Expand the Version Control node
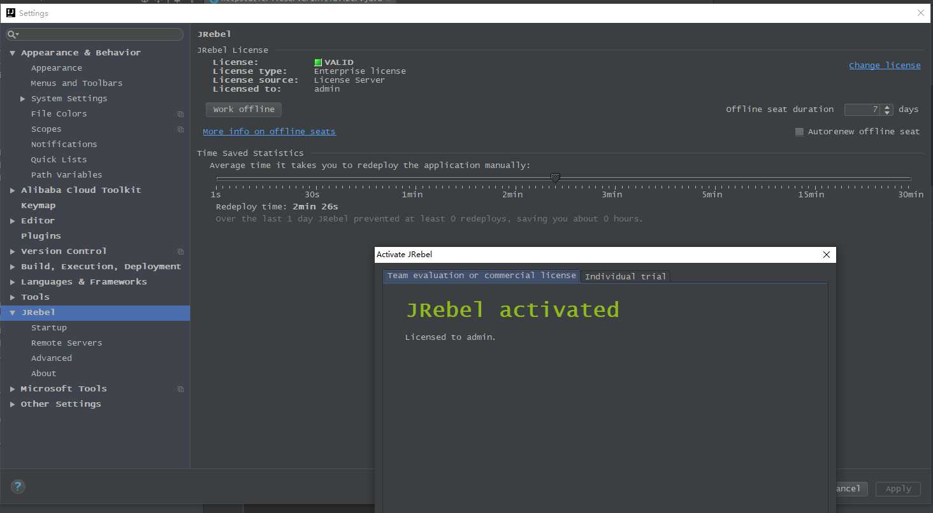 (12, 251)
